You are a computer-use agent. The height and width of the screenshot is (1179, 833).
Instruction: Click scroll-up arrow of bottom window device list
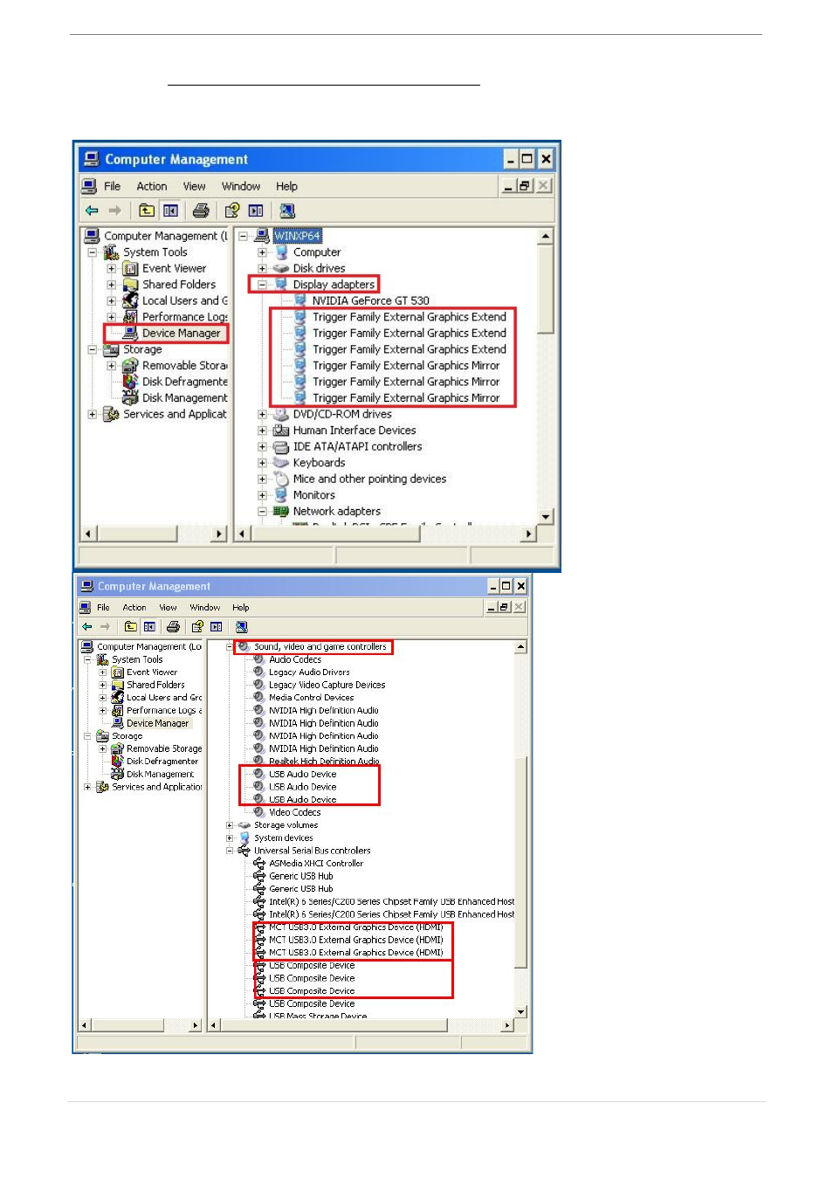521,647
